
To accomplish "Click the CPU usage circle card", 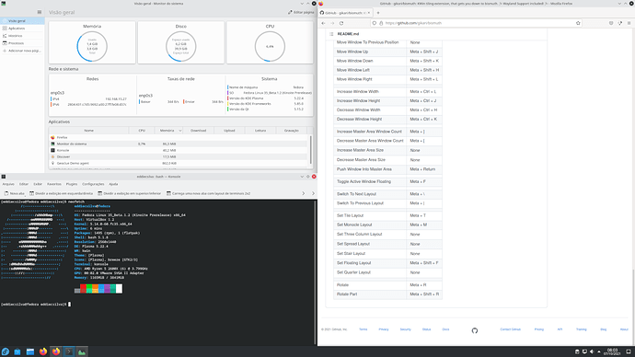I will pyautogui.click(x=270, y=42).
